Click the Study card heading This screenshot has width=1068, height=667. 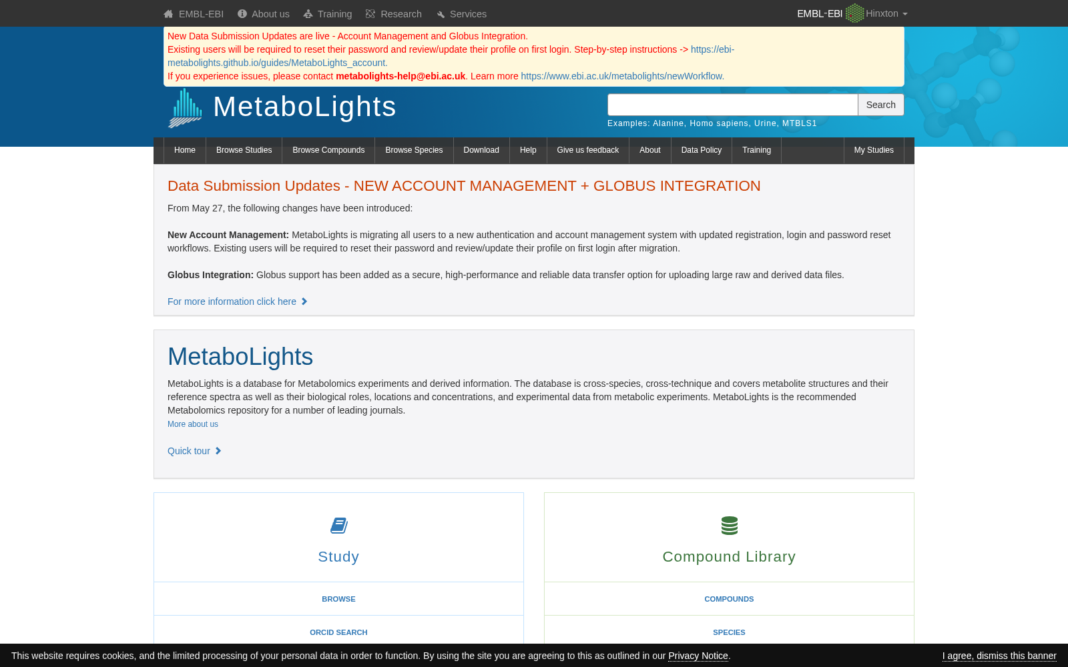pyautogui.click(x=338, y=556)
